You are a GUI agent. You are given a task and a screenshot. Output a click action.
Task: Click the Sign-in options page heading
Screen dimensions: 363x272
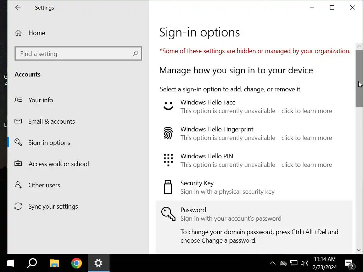point(200,32)
